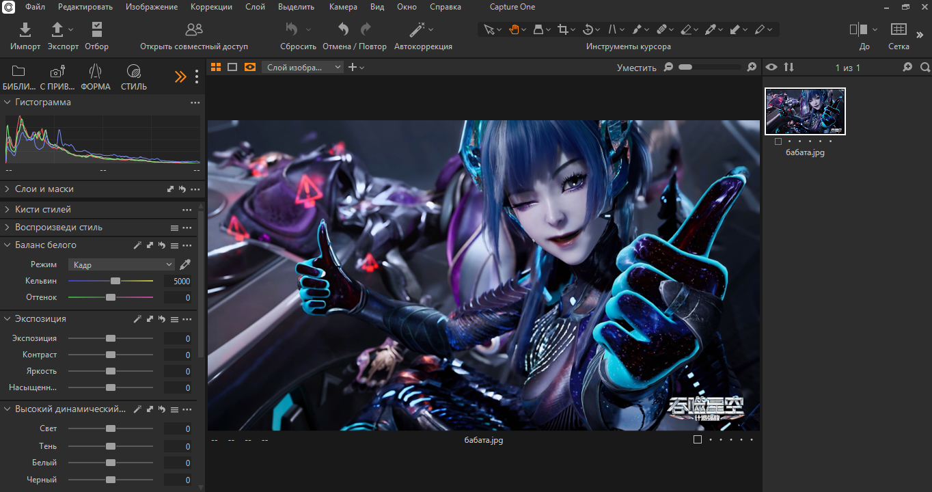
Task: Collapse the Баланс белого panel
Action: click(7, 245)
